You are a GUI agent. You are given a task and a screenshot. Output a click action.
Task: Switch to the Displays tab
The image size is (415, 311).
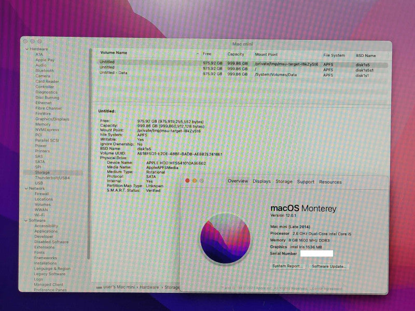262,181
